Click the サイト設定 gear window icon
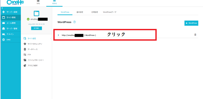The width and height of the screenshot is (203, 99). [25, 39]
